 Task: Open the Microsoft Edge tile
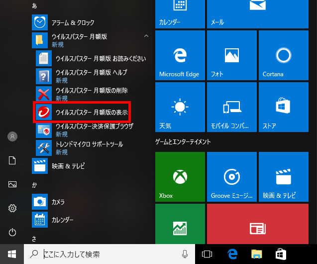point(179,56)
